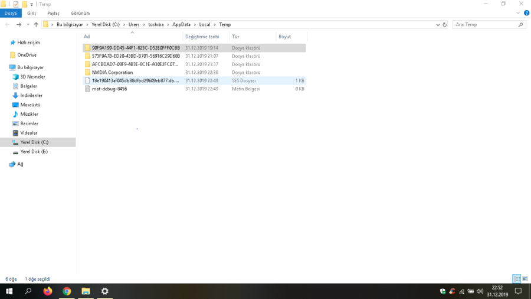Go up one folder level arrow

(x=36, y=24)
